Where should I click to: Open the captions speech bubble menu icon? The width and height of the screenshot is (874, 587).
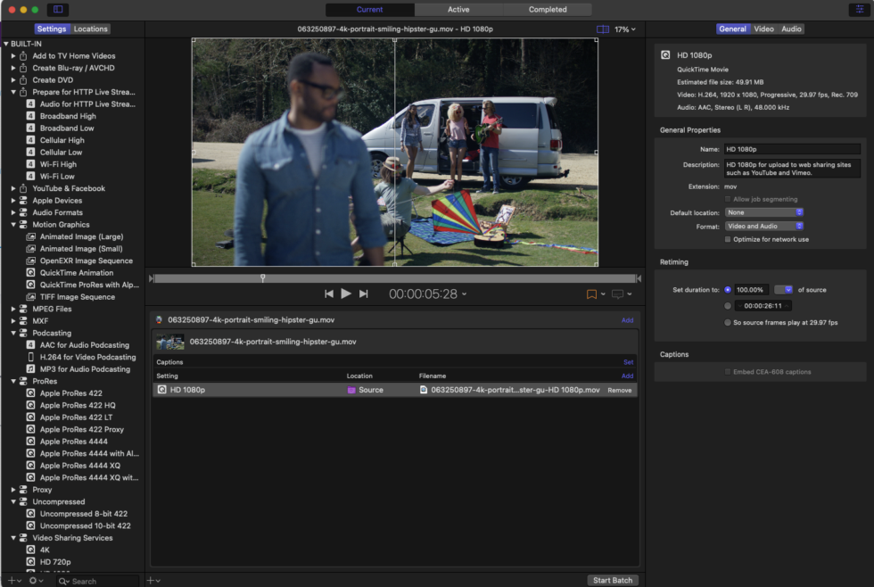[617, 294]
